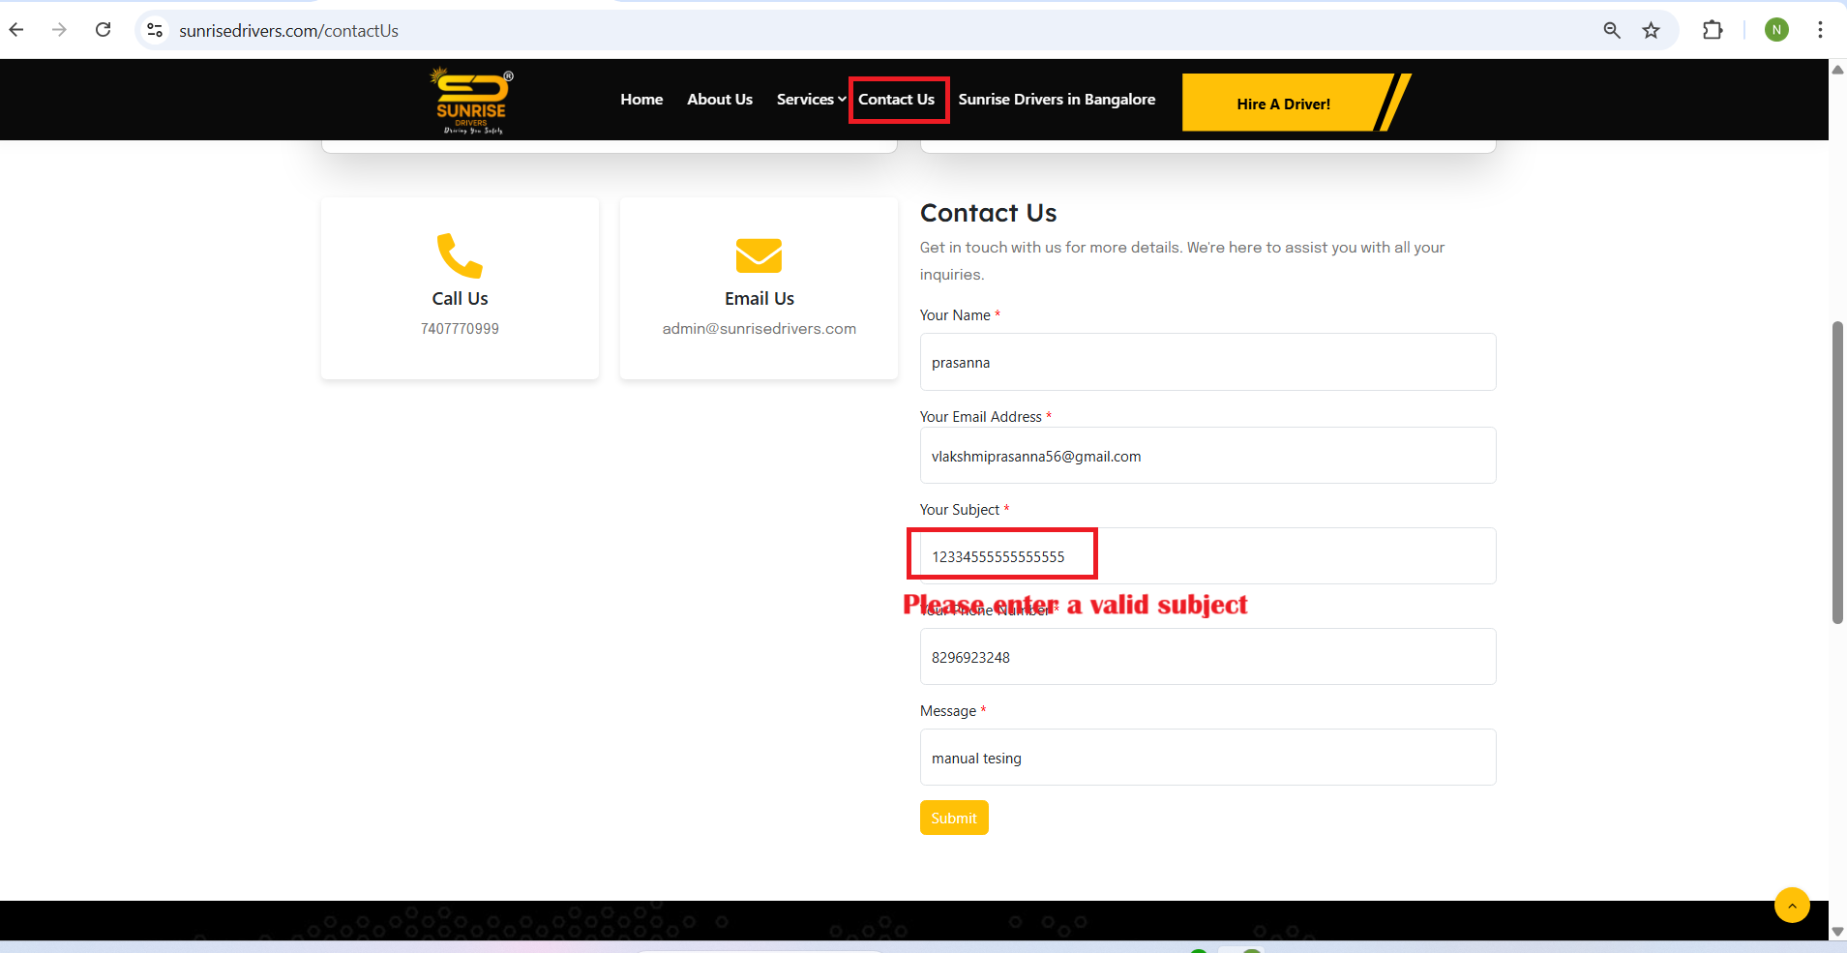Click the scroll-to-top round yellow button
The width and height of the screenshot is (1847, 953).
(x=1791, y=905)
